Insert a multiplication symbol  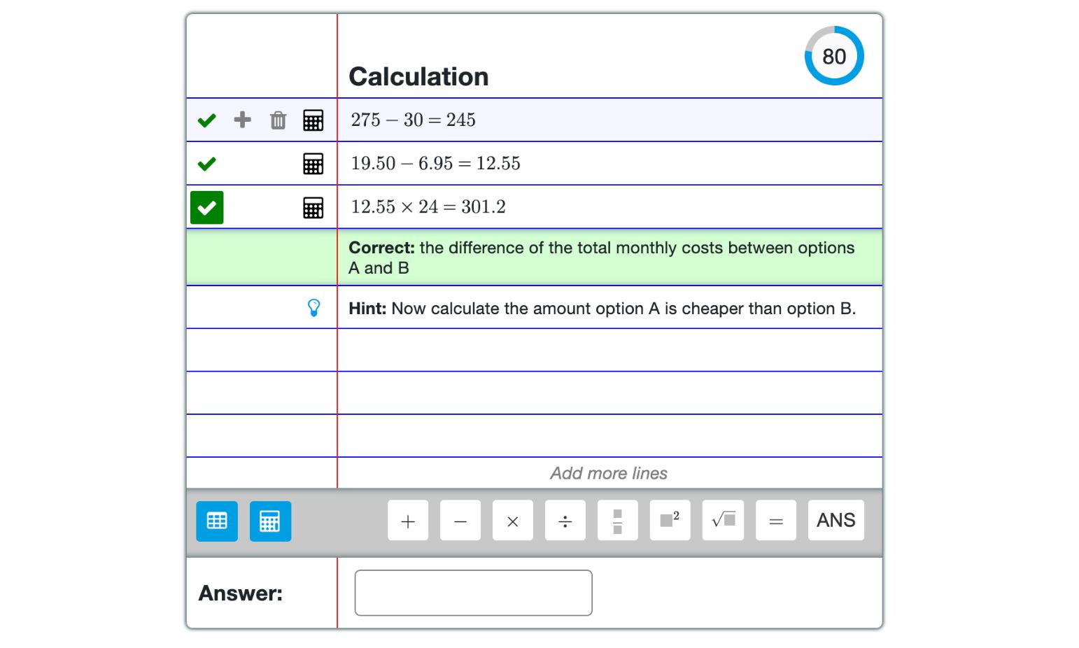click(x=512, y=521)
